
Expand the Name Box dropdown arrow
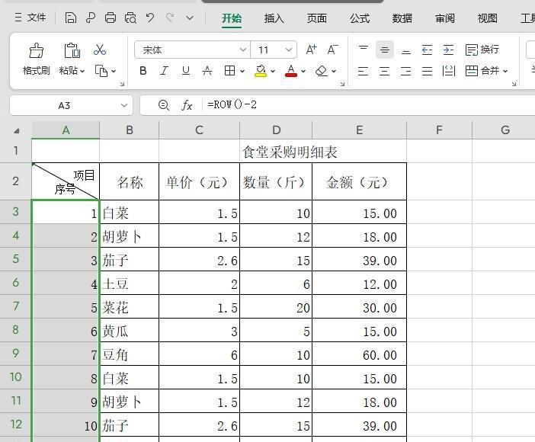coord(124,105)
